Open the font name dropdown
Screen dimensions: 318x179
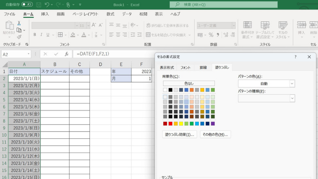coord(77,25)
